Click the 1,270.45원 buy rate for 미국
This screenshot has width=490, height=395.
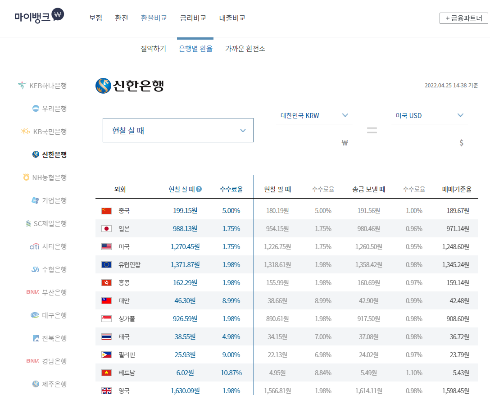[x=185, y=247]
